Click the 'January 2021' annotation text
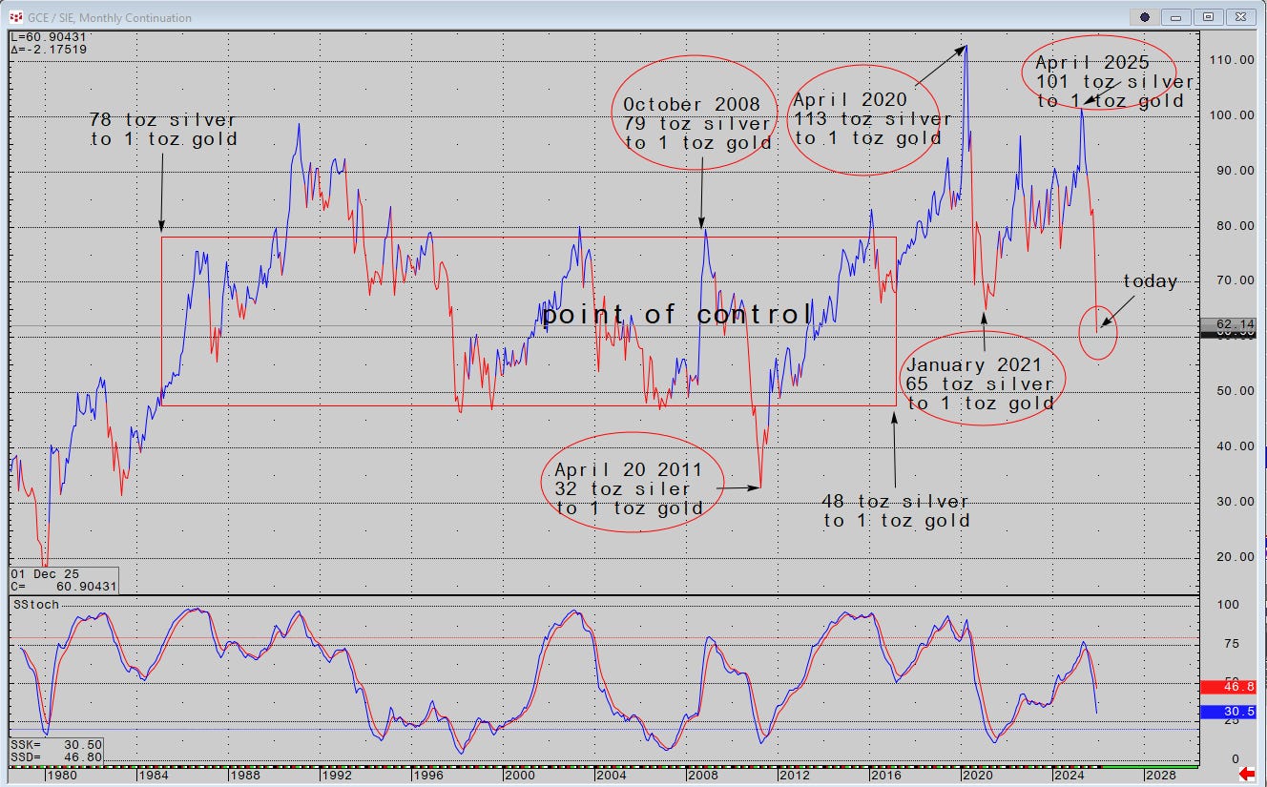 pyautogui.click(x=974, y=365)
